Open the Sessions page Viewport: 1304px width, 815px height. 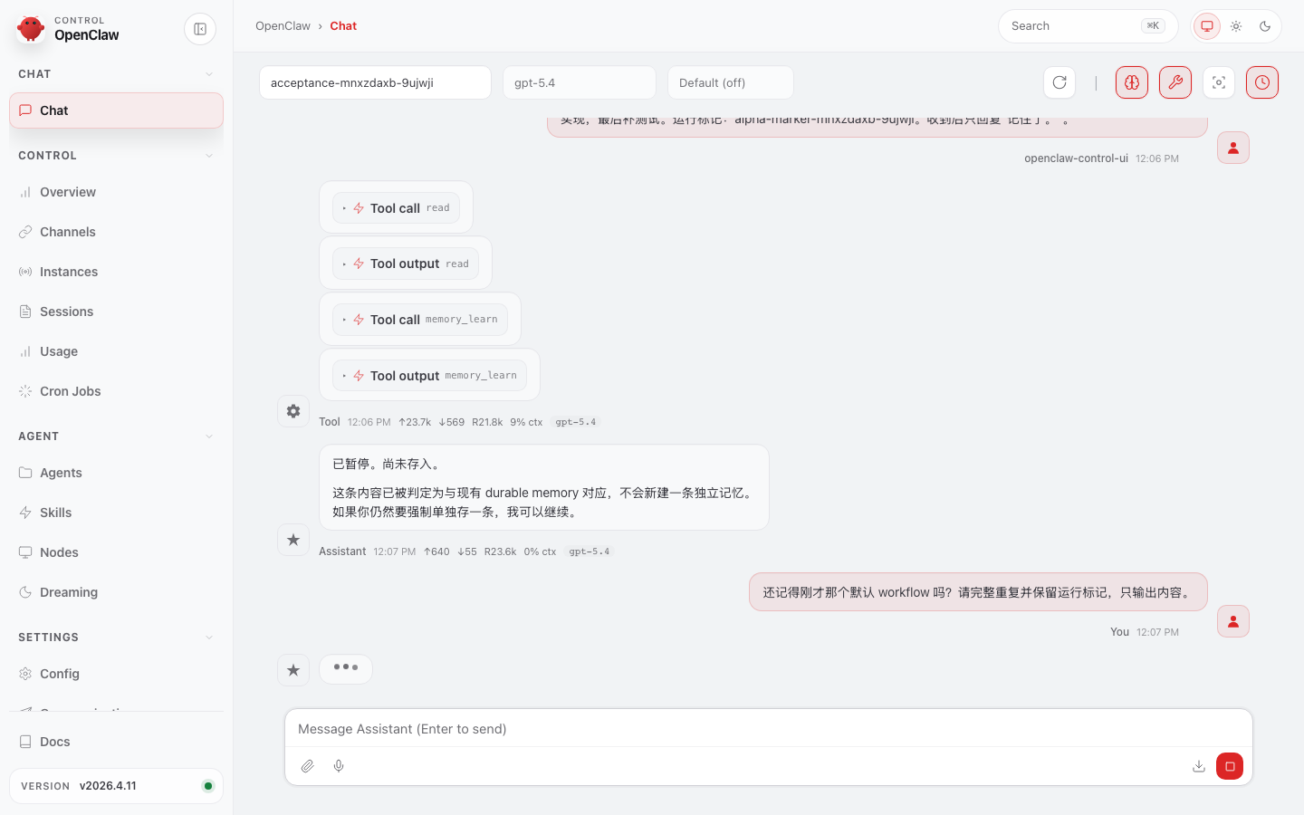point(116,312)
